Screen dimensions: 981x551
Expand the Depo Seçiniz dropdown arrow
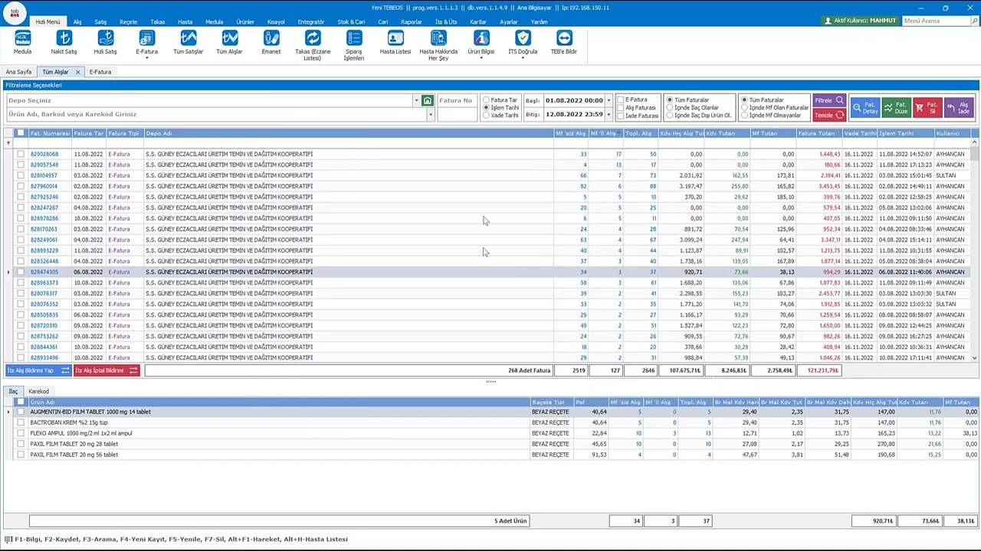pyautogui.click(x=416, y=100)
